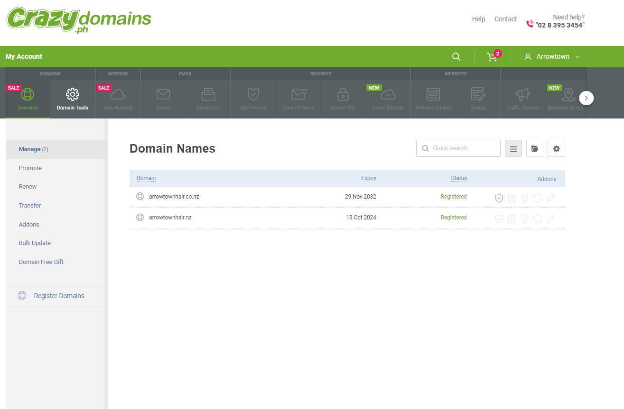Image resolution: width=624 pixels, height=409 pixels.
Task: Click the Expiry column header
Action: (x=369, y=178)
